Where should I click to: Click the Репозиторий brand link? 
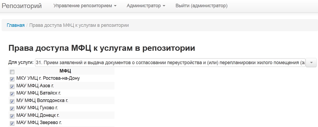coord(22,6)
